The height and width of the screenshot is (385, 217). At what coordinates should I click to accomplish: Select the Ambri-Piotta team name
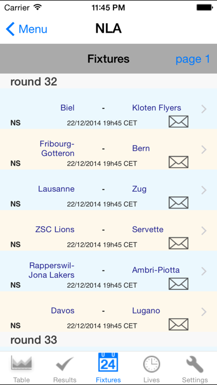tap(156, 270)
